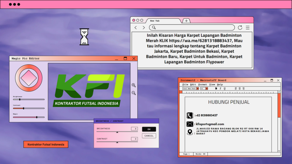Align text right in Macrostuff Board
The height and width of the screenshot is (164, 292).
pos(244,89)
